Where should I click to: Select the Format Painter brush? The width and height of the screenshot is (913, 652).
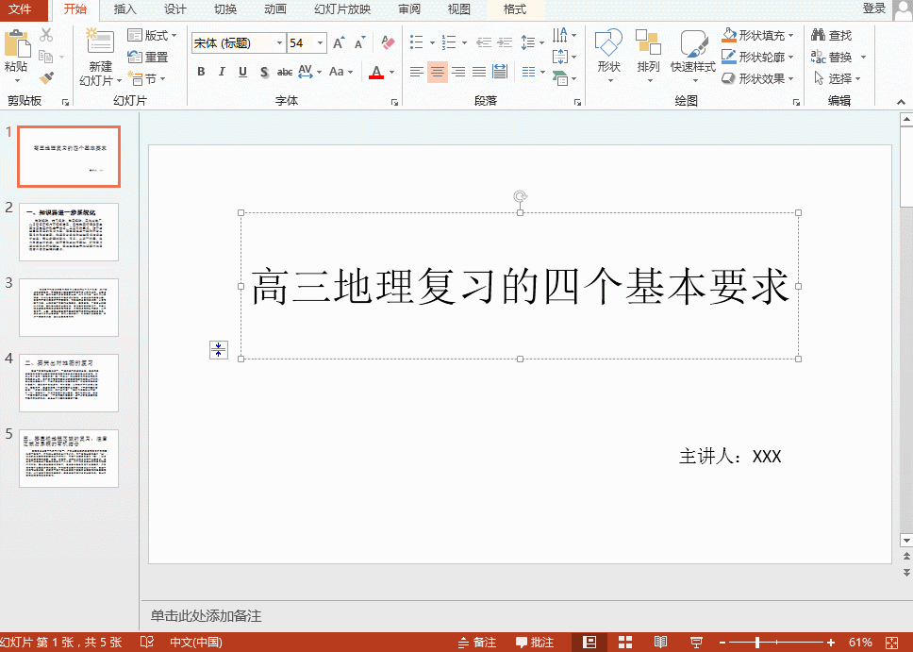click(46, 77)
